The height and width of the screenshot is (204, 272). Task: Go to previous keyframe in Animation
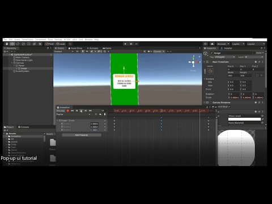[76, 110]
